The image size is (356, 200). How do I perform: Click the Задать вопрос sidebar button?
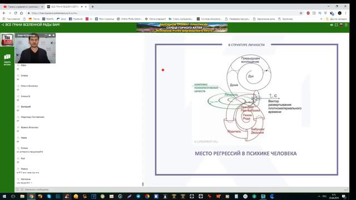(x=7, y=60)
